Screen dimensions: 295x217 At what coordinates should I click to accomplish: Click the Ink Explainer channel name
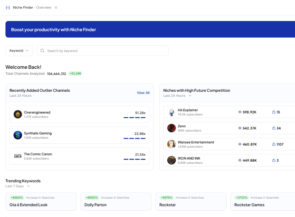(x=188, y=110)
